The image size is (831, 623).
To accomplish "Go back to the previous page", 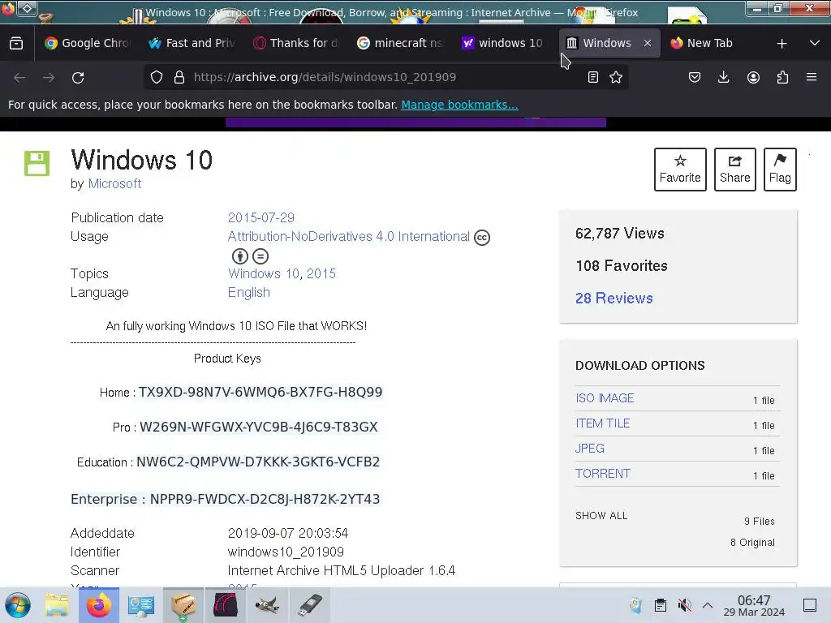I will coord(19,77).
